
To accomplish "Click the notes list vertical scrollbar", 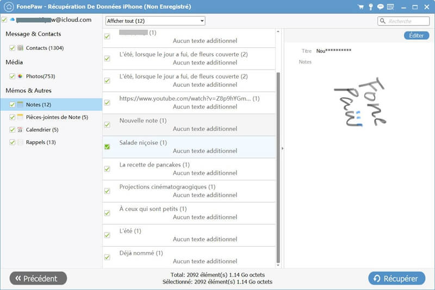I will coord(278,167).
